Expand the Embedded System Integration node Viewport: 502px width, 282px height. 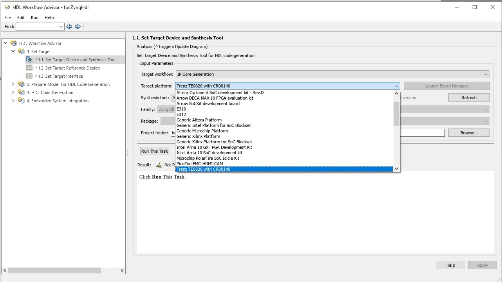(13, 101)
